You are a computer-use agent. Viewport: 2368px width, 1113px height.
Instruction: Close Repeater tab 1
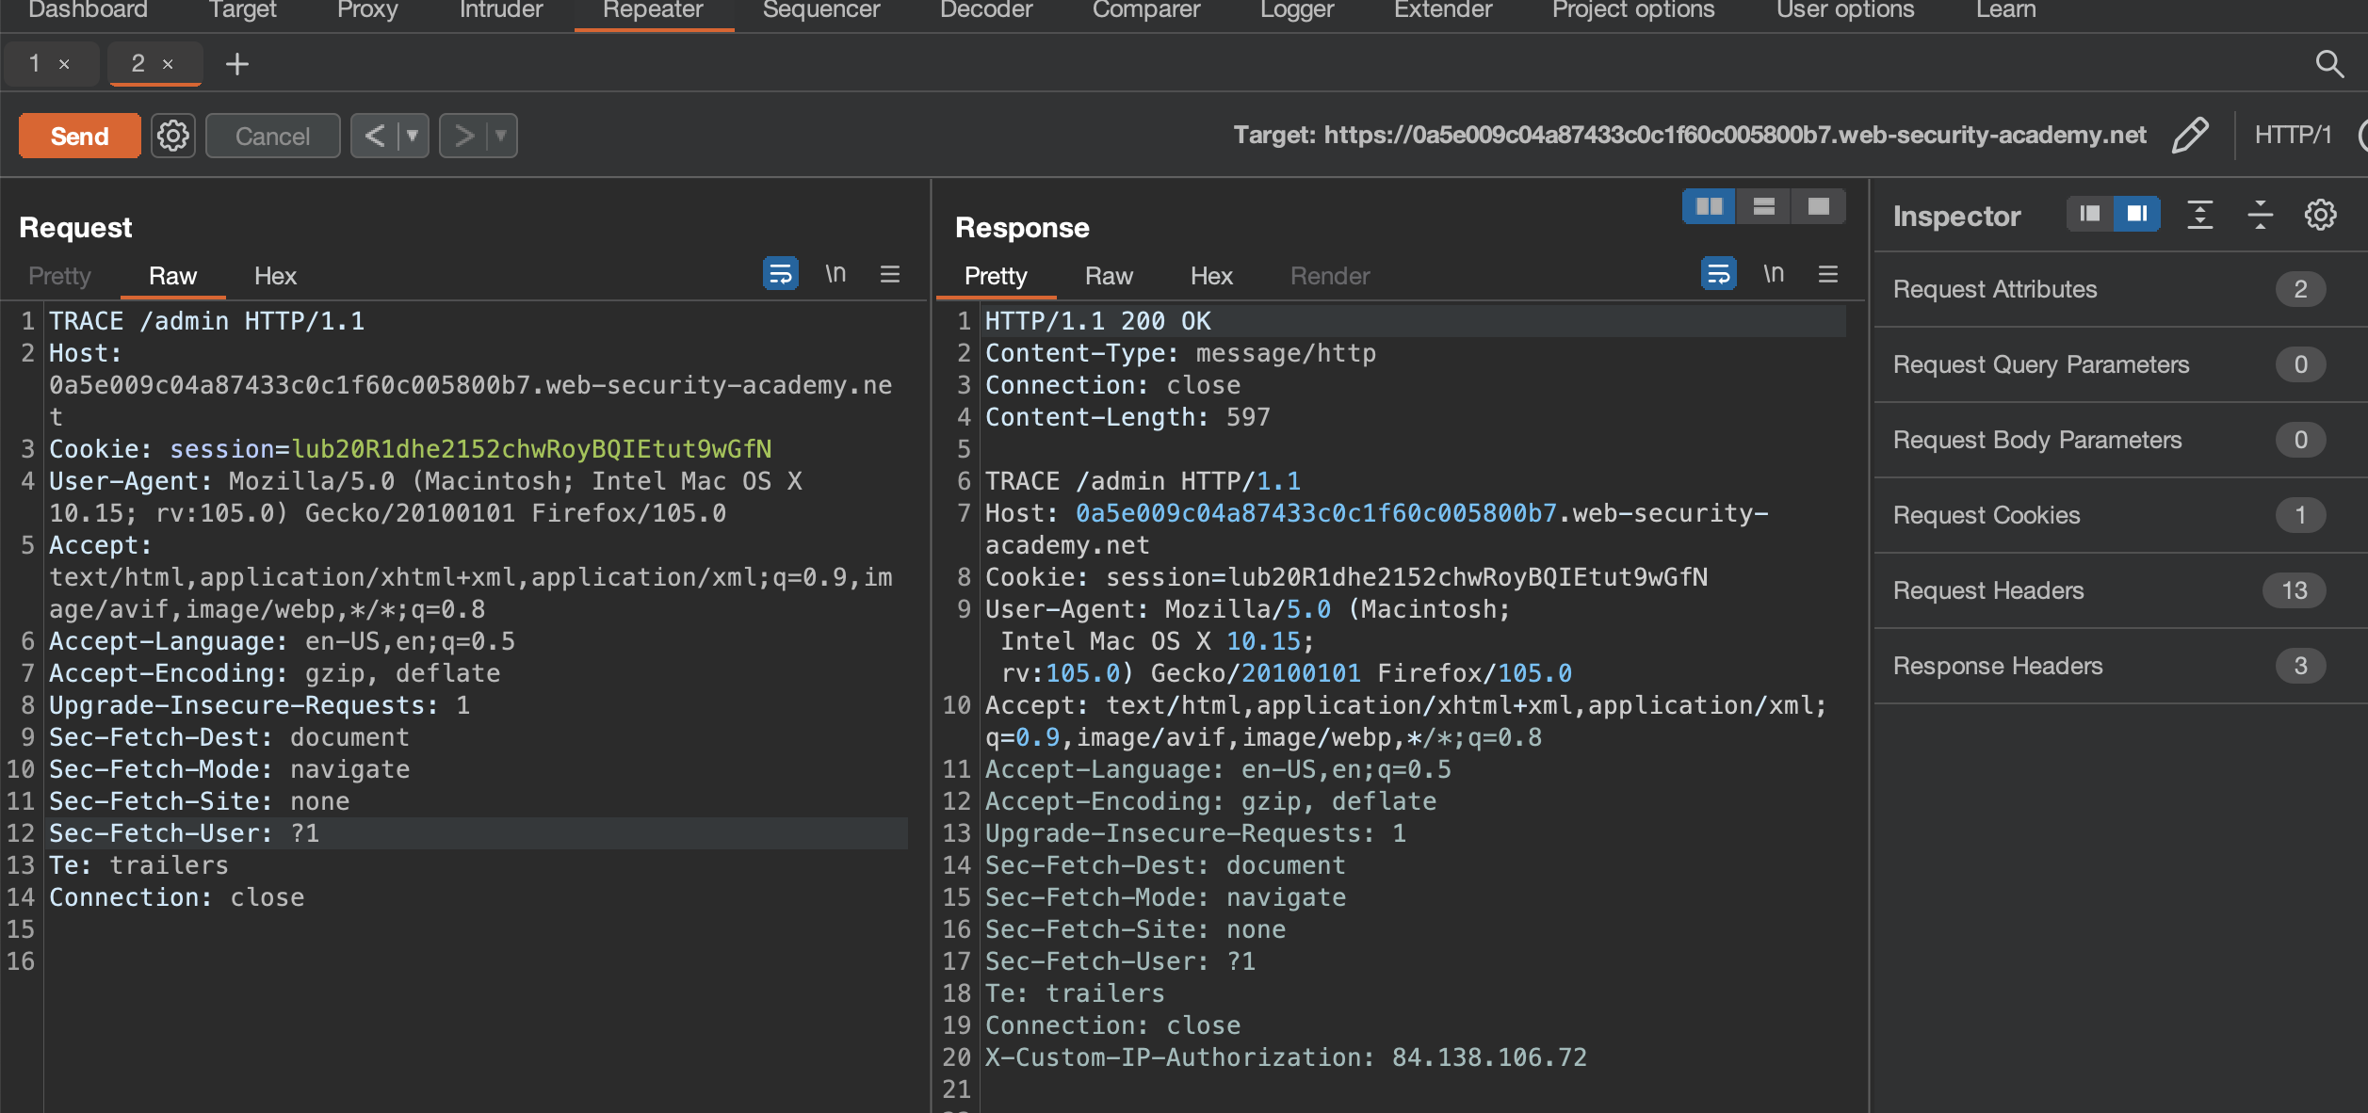tap(64, 64)
